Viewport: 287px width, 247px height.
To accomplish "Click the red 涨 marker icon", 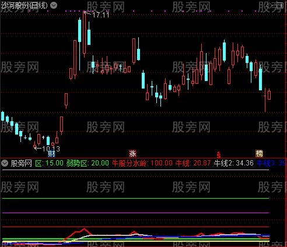I will click(133, 154).
